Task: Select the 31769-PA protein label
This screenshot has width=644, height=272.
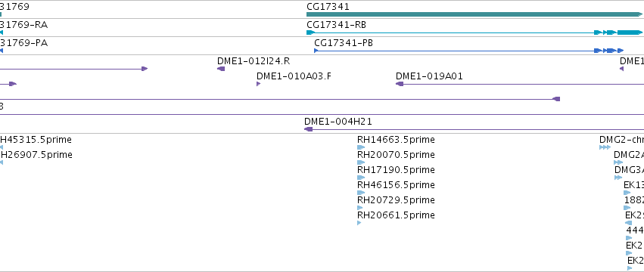Action: tap(23, 43)
